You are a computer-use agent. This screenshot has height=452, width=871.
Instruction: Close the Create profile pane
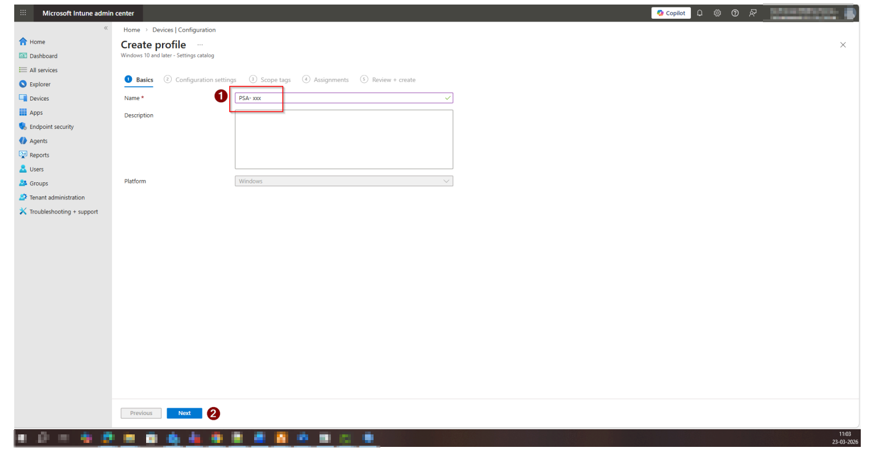(x=843, y=45)
